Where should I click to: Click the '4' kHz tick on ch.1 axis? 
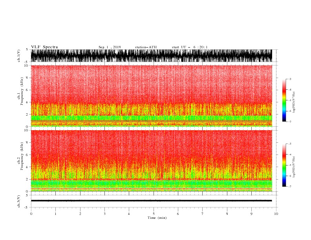click(x=27, y=102)
